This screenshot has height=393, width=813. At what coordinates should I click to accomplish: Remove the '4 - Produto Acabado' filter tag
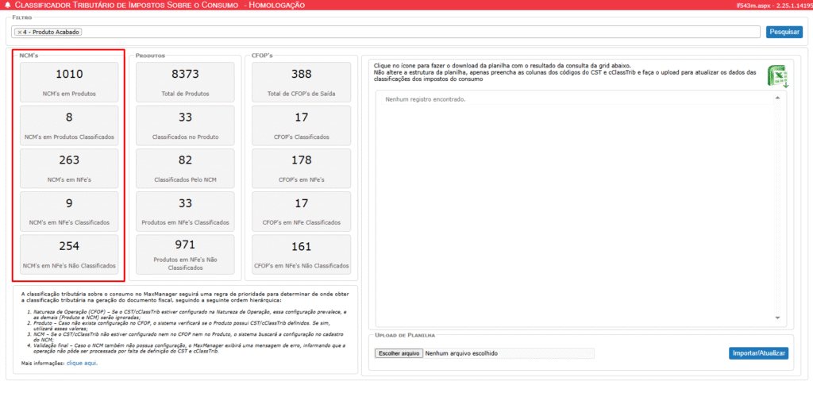click(x=20, y=32)
